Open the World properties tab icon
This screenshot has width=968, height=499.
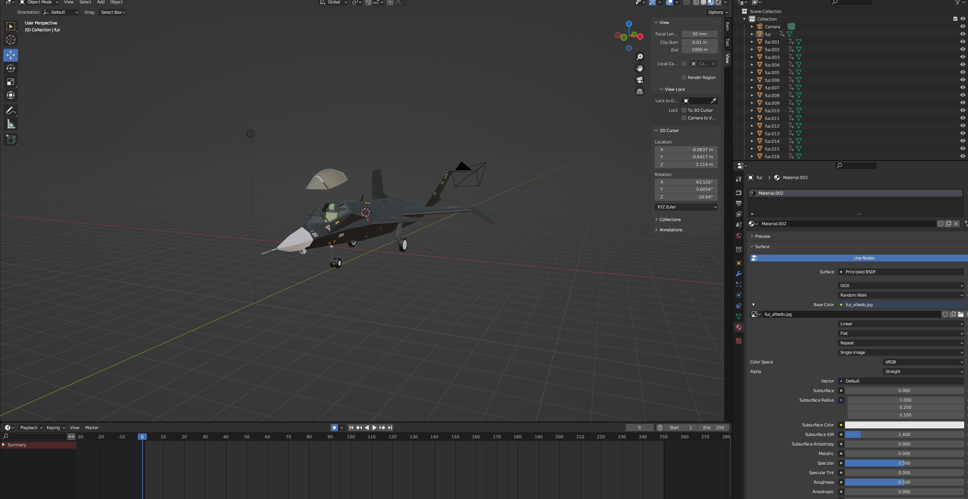point(739,236)
